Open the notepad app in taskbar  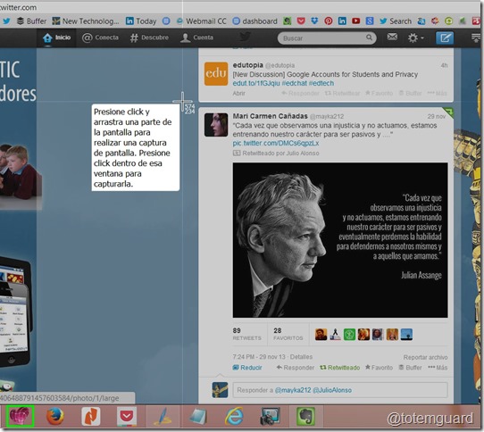[198, 417]
